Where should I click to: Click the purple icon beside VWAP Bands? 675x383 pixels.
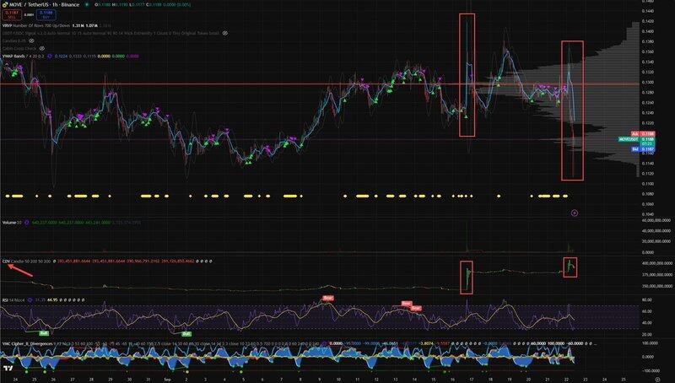[50, 56]
